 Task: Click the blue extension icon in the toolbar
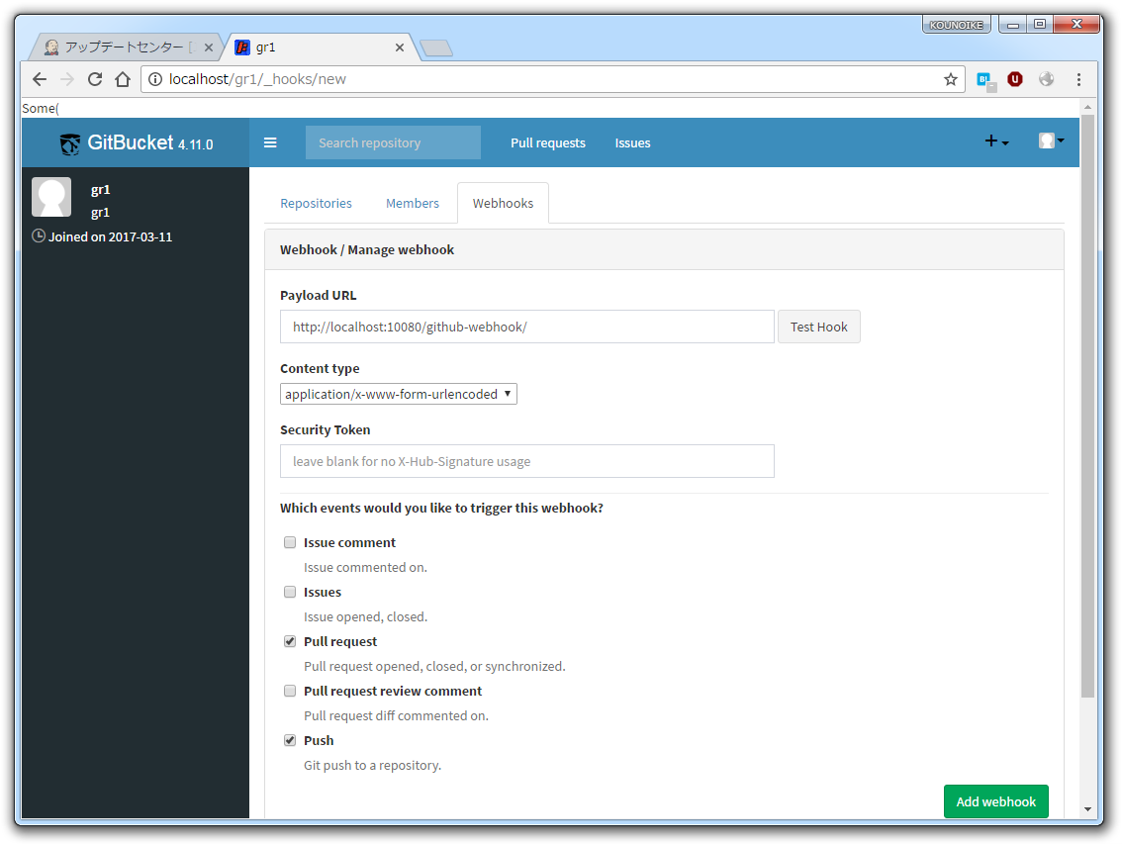(x=984, y=79)
